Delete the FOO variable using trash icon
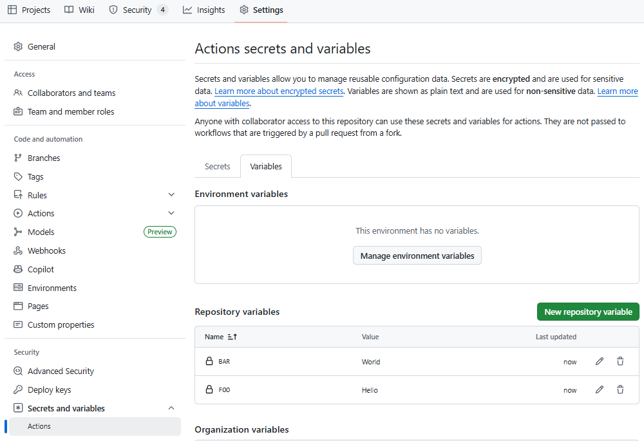This screenshot has width=644, height=441. click(x=620, y=389)
